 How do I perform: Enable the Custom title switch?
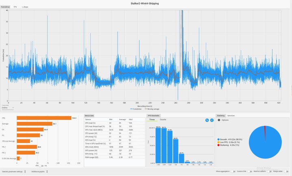[x=251, y=172]
